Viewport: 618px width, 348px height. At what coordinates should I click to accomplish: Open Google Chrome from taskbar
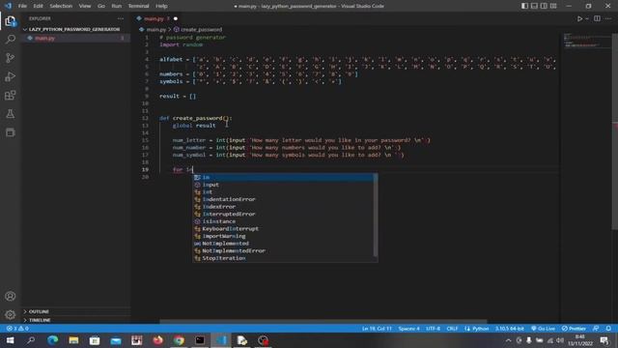pyautogui.click(x=179, y=340)
